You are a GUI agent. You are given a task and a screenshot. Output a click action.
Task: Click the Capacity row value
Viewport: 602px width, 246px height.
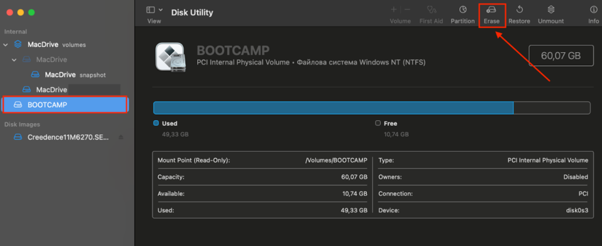(x=354, y=177)
